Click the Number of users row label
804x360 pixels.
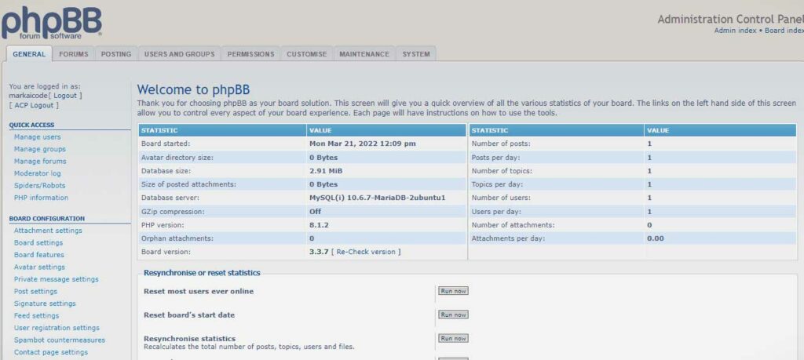pyautogui.click(x=501, y=198)
